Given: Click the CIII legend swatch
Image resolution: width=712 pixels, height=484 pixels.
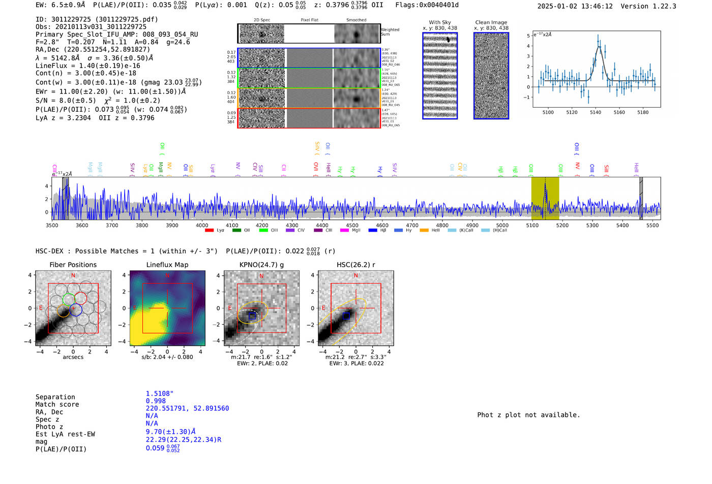Looking at the screenshot, I should 318,231.
